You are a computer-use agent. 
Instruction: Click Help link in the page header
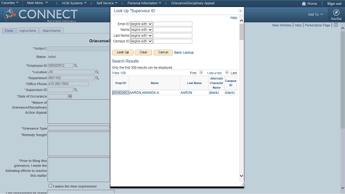tap(298, 25)
